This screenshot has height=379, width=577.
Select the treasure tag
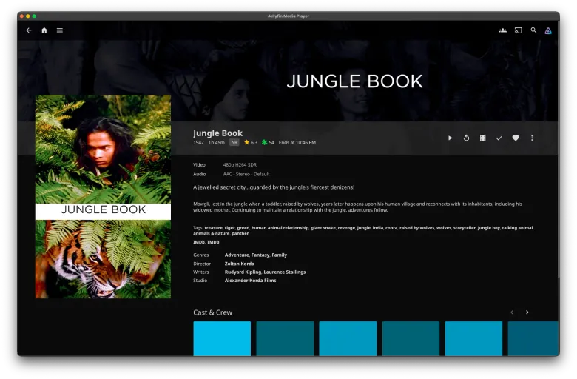(x=214, y=228)
